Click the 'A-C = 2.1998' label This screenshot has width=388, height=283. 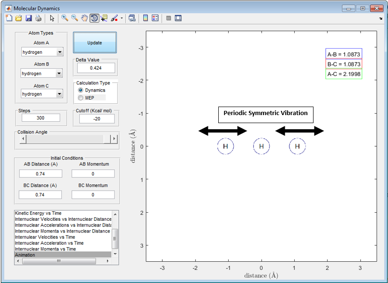click(x=344, y=74)
